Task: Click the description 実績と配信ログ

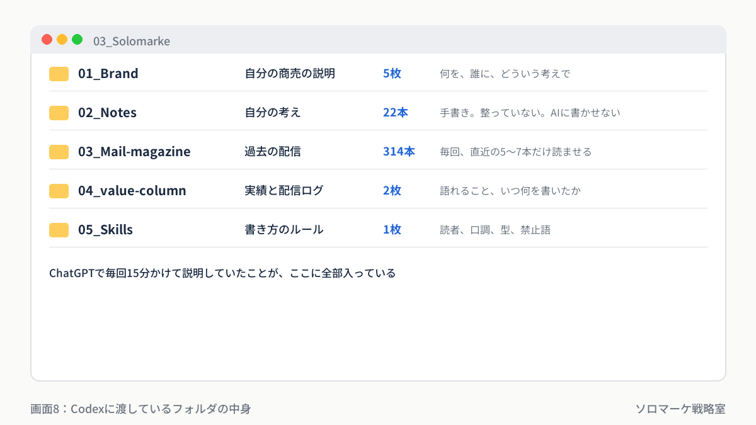Action: [284, 191]
